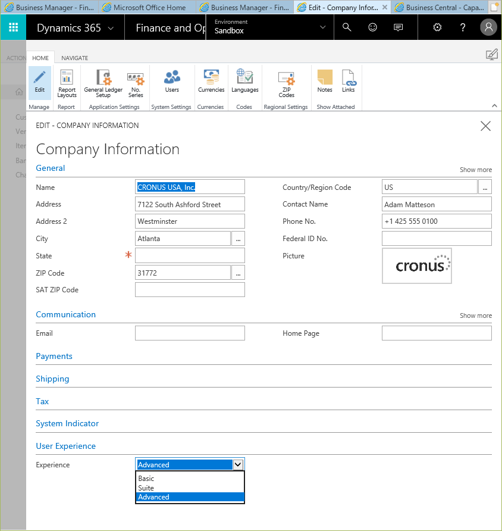Click Show more in Communication section
502x531 pixels.
pos(476,316)
